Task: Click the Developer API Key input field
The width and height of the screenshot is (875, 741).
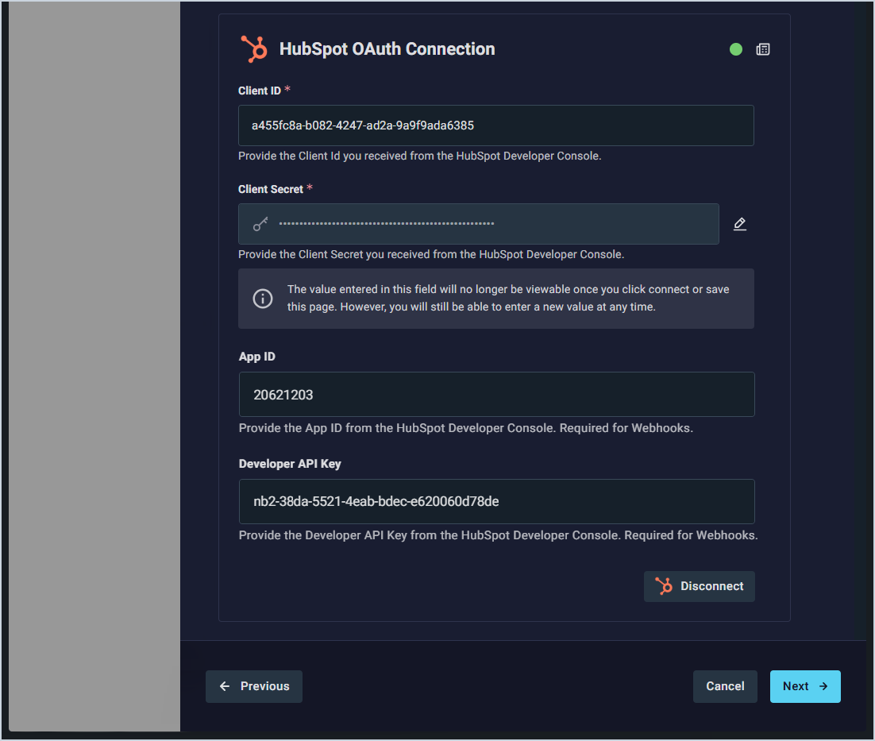Action: 496,501
